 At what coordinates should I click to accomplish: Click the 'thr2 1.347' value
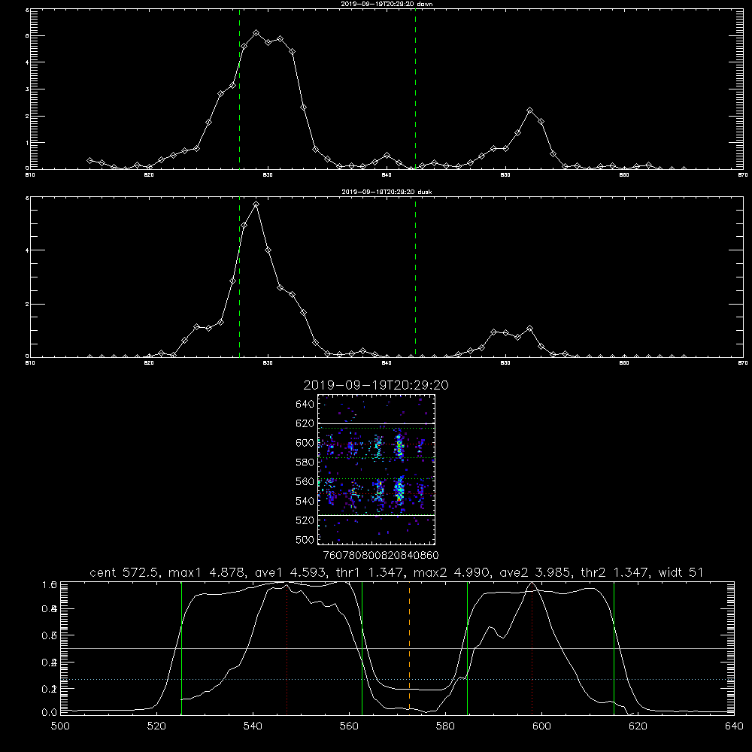click(x=615, y=572)
